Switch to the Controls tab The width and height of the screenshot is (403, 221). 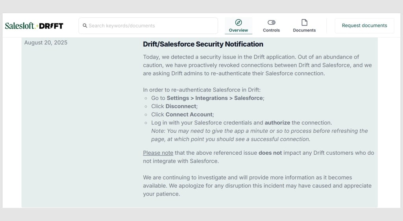point(272,26)
